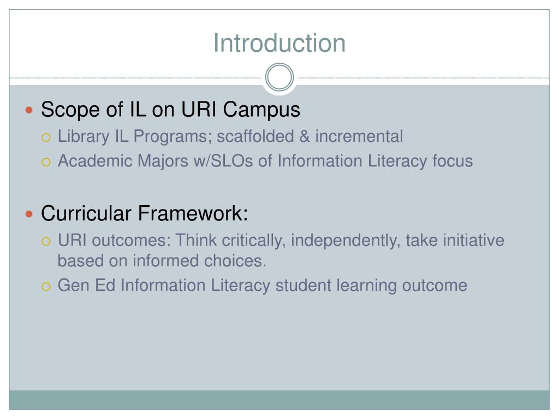This screenshot has height=419, width=559.
Task: Click the word incremental in first sub-bullet
Action: click(359, 136)
